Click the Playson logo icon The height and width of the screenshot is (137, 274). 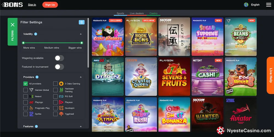(61, 102)
